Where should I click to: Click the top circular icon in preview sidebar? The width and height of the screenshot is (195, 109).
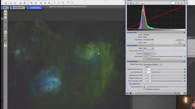point(5,11)
